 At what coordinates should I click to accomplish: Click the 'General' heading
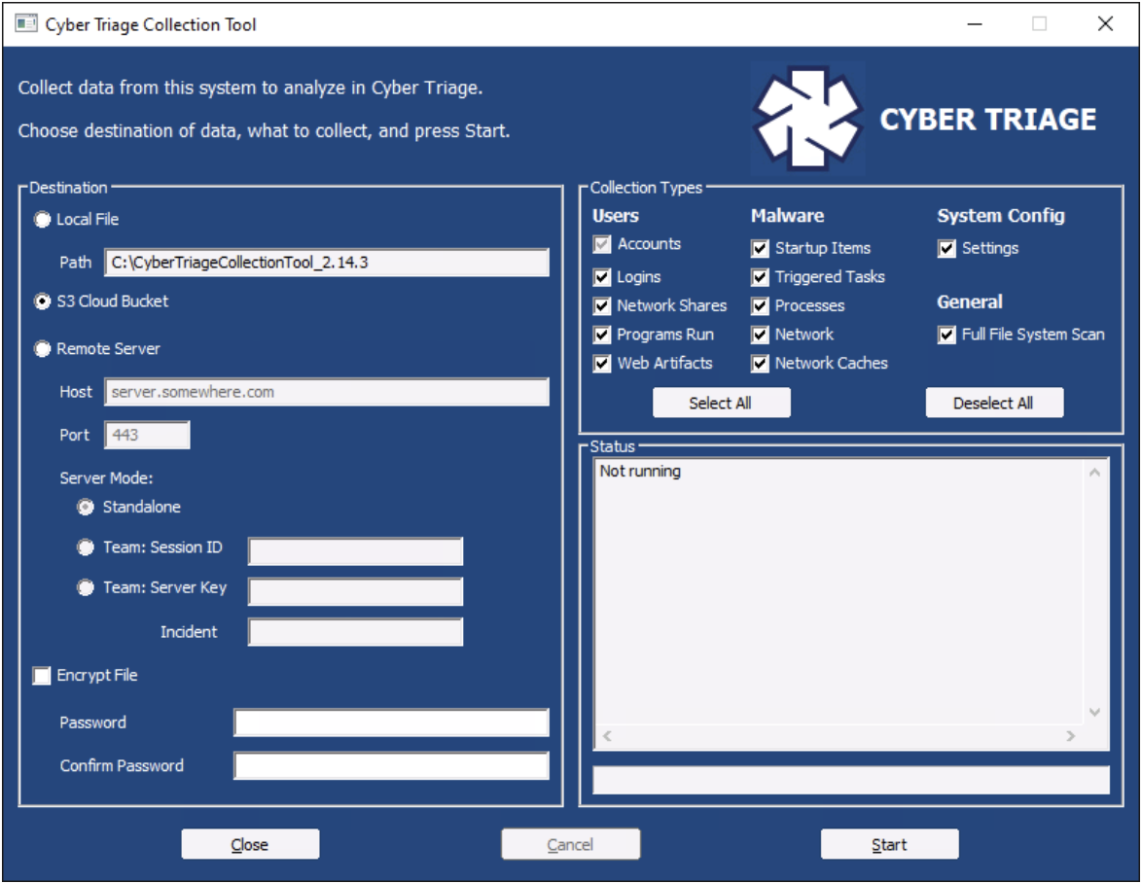click(x=970, y=301)
